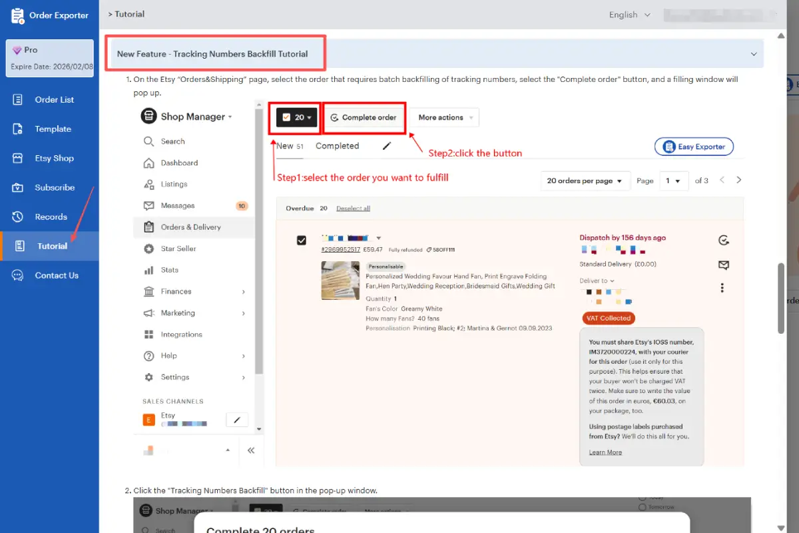Click the Finances bank icon

coord(149,292)
